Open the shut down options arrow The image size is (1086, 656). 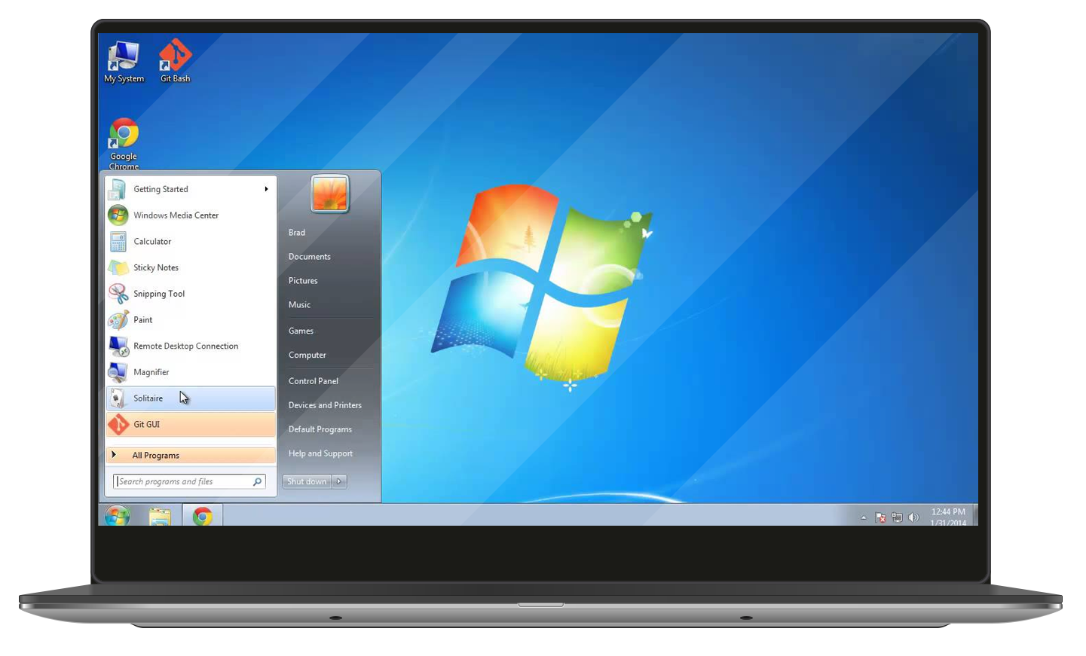pyautogui.click(x=339, y=481)
